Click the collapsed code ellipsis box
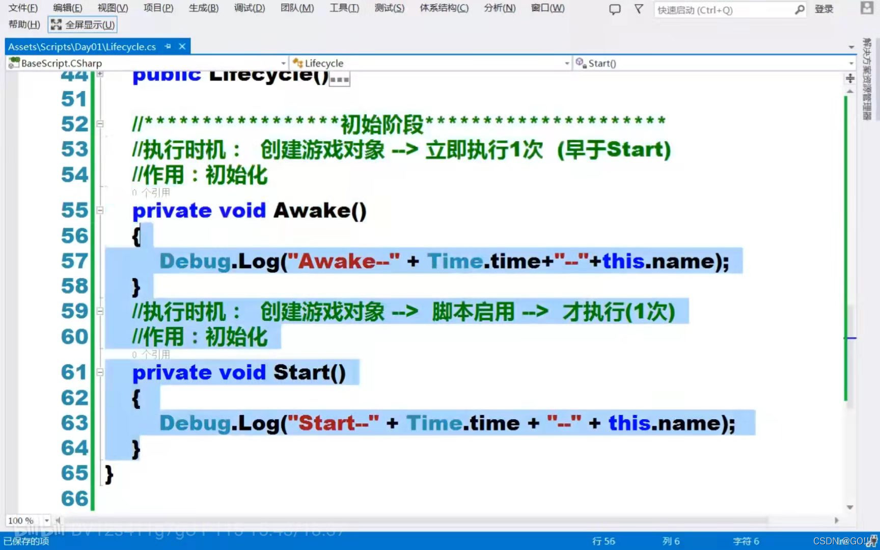The image size is (880, 550). [340, 79]
